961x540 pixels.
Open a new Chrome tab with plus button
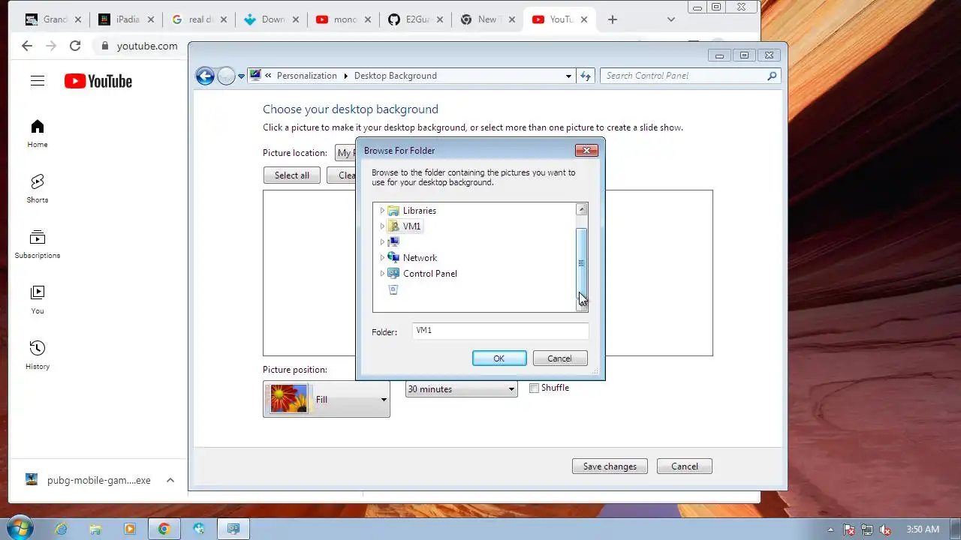tap(613, 19)
